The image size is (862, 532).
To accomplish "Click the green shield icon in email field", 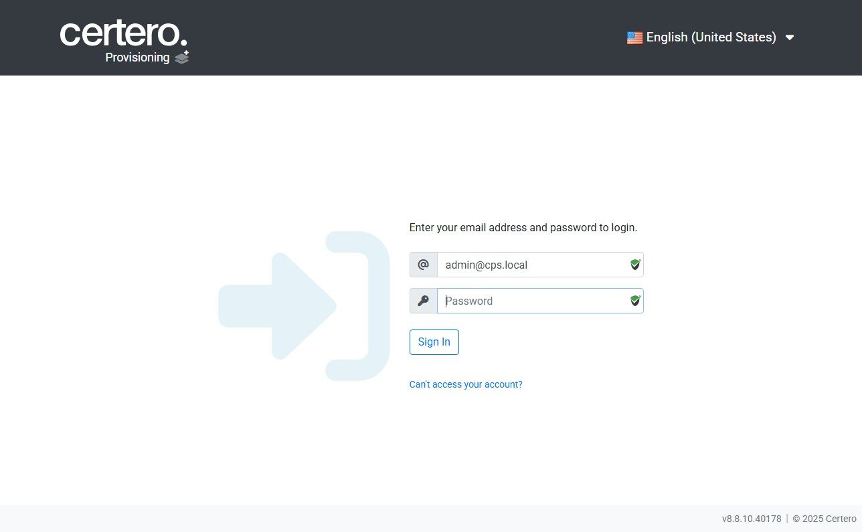I will coord(635,265).
